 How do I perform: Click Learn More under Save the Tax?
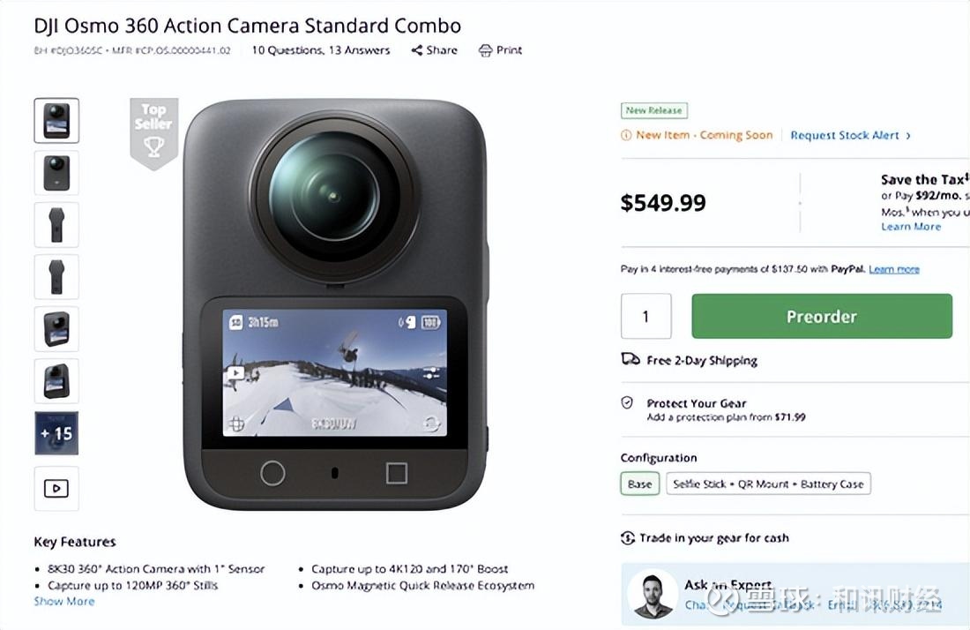911,227
